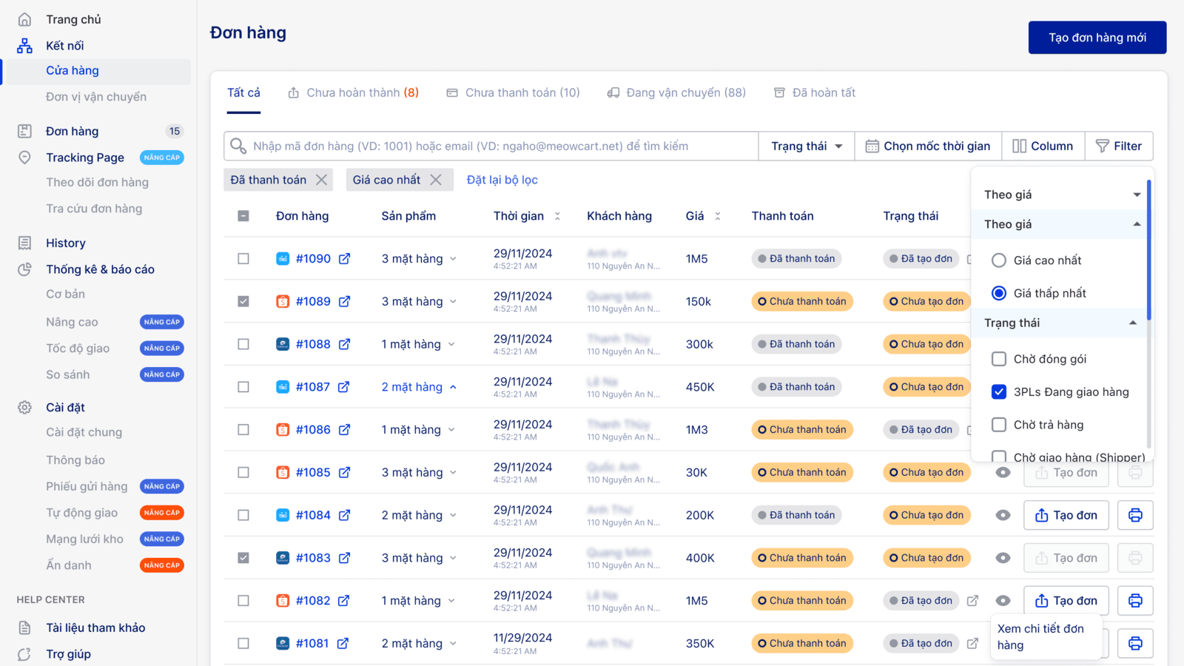Open external link icon for order #1086
The width and height of the screenshot is (1184, 666).
click(344, 430)
